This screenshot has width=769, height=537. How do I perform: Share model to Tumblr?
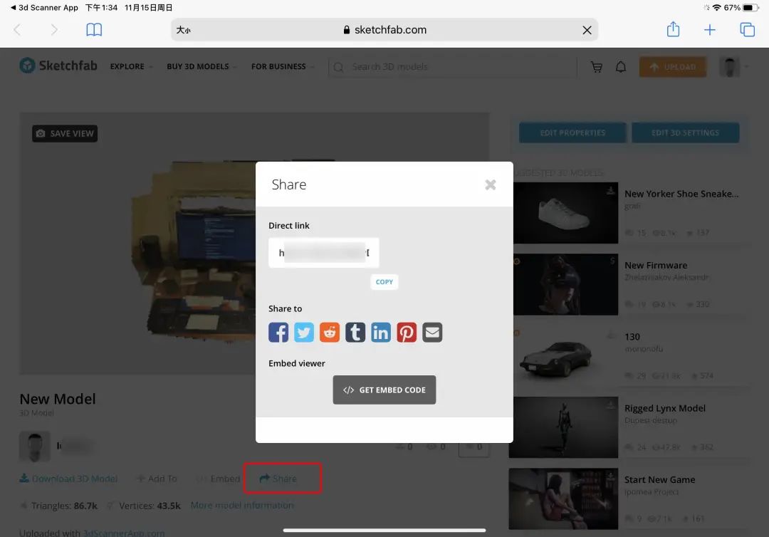coord(355,332)
